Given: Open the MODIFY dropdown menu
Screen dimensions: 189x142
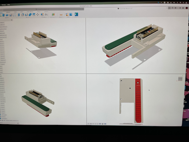Looking at the screenshot, I should coord(28,17).
